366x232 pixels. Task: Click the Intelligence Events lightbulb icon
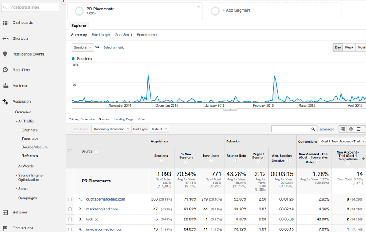[5, 54]
